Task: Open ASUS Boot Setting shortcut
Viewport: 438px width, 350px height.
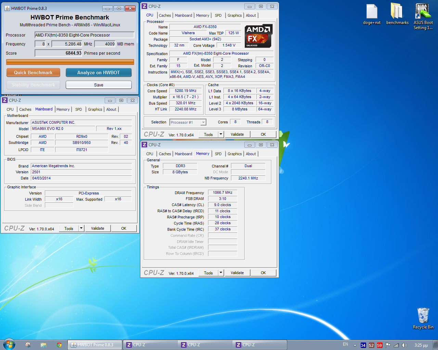Action: (423, 16)
